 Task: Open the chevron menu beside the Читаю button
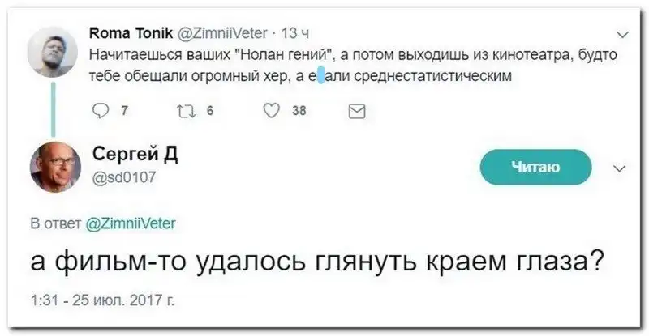(x=621, y=168)
